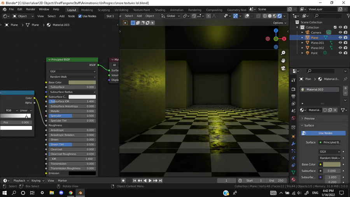Screen dimensions: 350x197
Task: Click the zoom magnifier icon in viewport
Action: [x=283, y=53]
